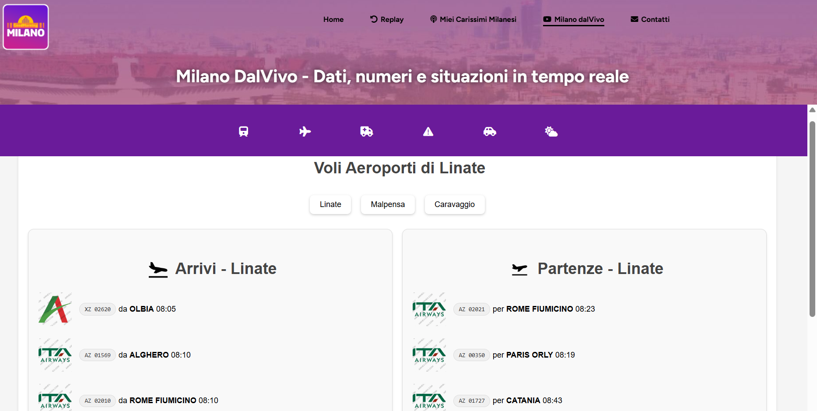Open the Replay menu link
This screenshot has height=411, width=817.
(387, 19)
